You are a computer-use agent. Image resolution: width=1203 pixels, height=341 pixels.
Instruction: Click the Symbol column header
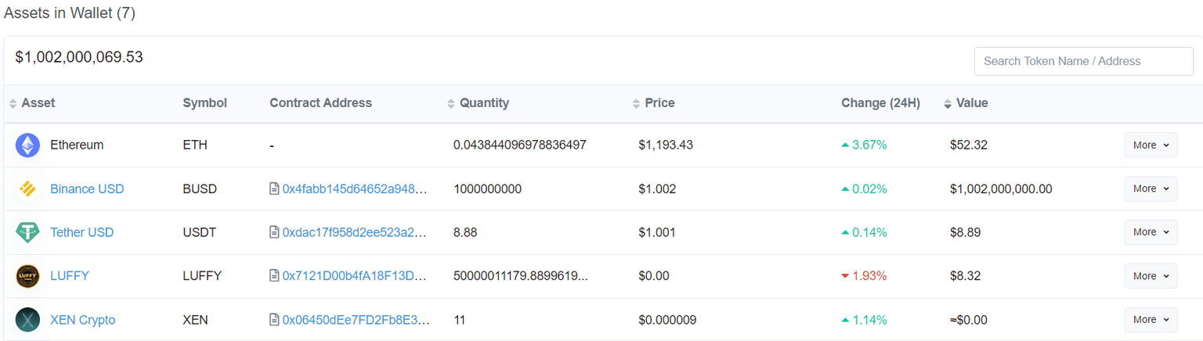point(204,103)
